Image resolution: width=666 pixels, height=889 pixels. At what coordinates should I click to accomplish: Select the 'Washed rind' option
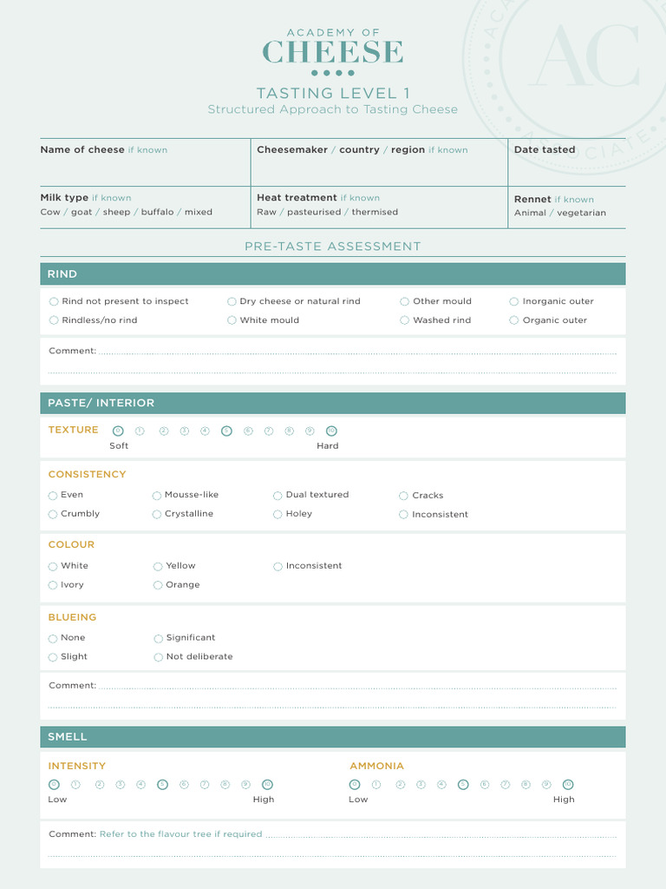[x=404, y=320]
